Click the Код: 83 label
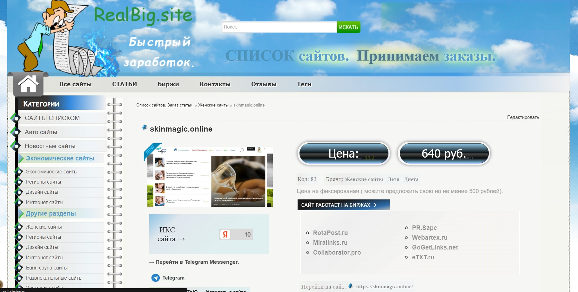 coord(307,179)
